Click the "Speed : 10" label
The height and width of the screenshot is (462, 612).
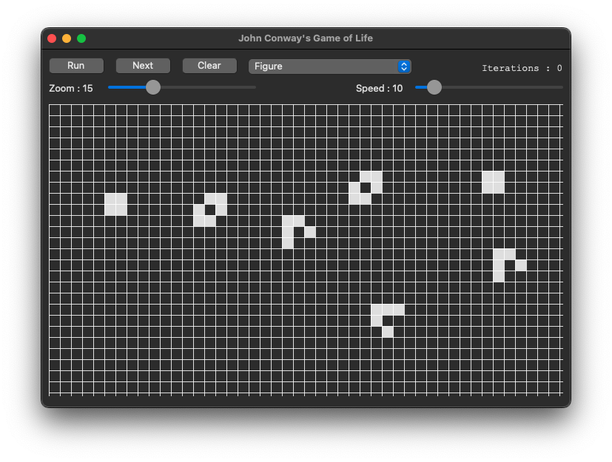(379, 89)
